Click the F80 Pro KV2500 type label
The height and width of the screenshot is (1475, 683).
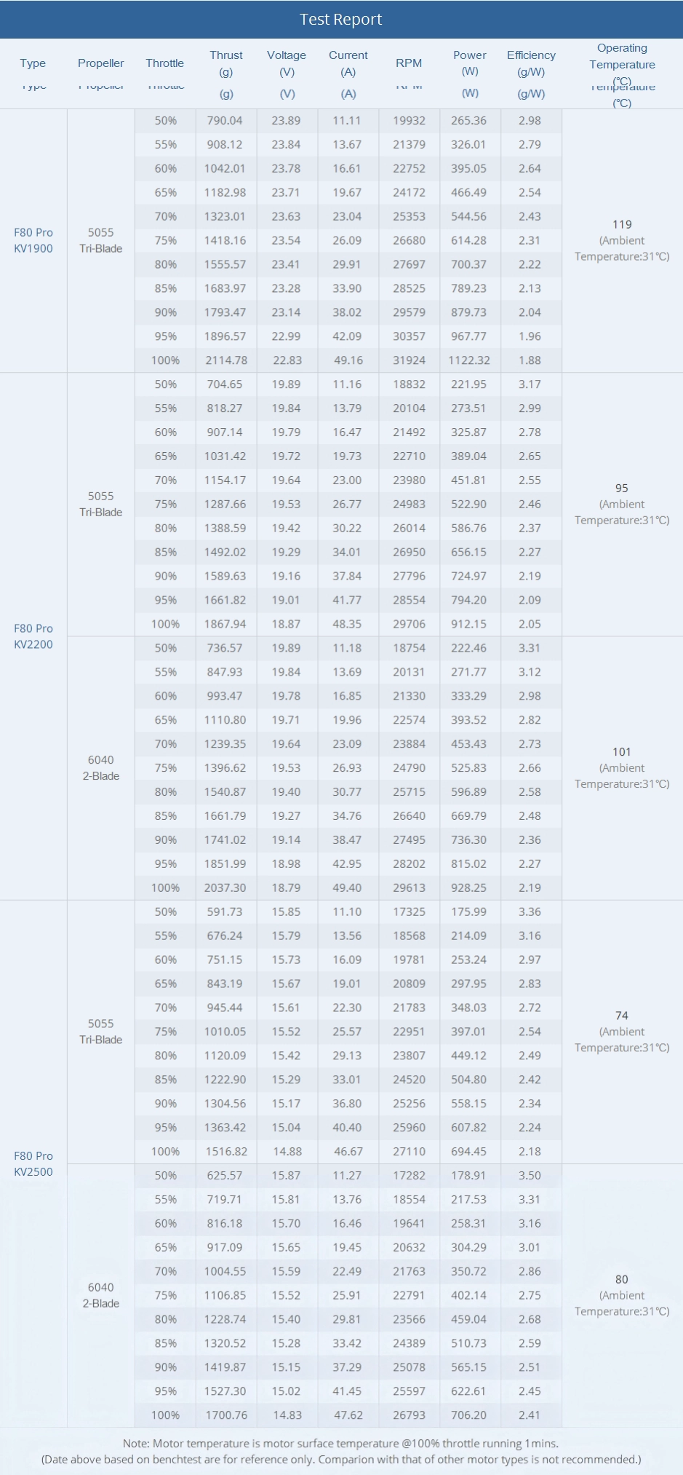click(33, 1163)
